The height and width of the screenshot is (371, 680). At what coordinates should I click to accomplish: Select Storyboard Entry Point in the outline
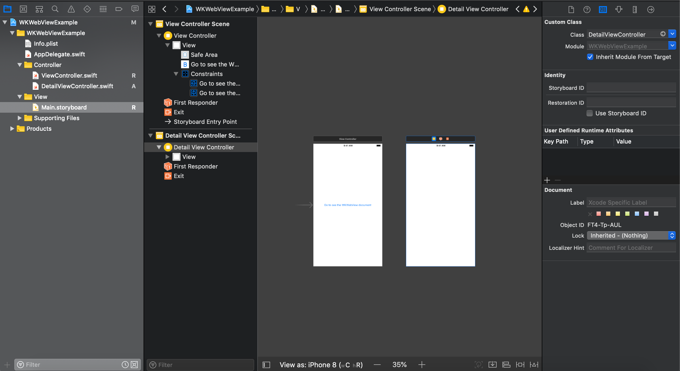(205, 122)
